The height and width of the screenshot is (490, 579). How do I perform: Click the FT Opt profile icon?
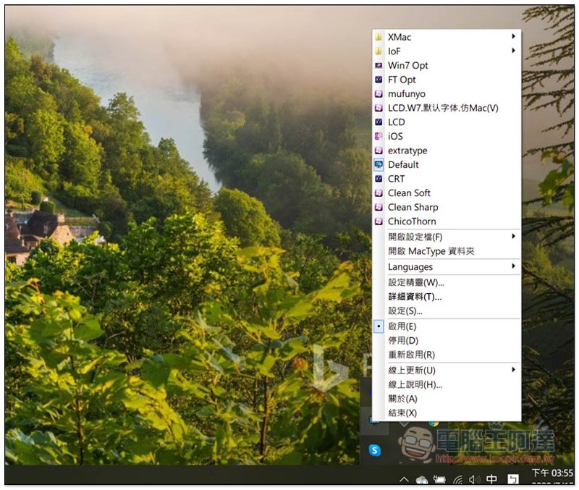(379, 80)
